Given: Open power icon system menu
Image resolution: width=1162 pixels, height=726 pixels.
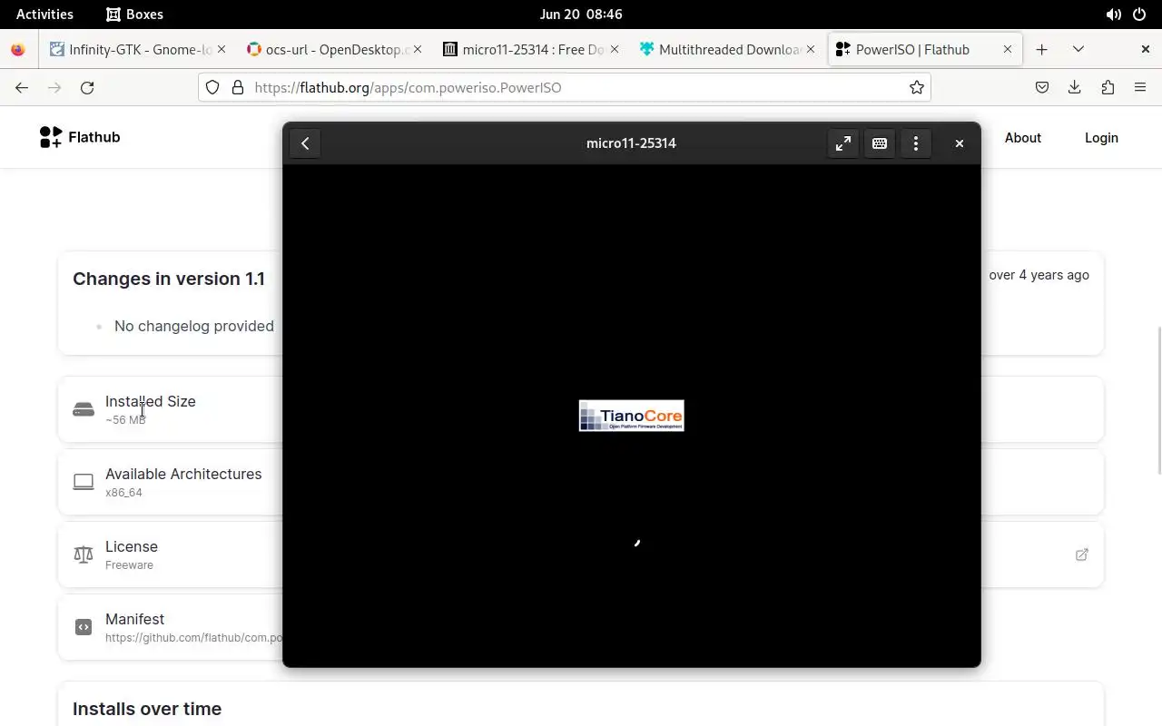Looking at the screenshot, I should [1140, 15].
